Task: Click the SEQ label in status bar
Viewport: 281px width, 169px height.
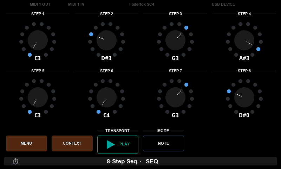Action: click(x=152, y=161)
